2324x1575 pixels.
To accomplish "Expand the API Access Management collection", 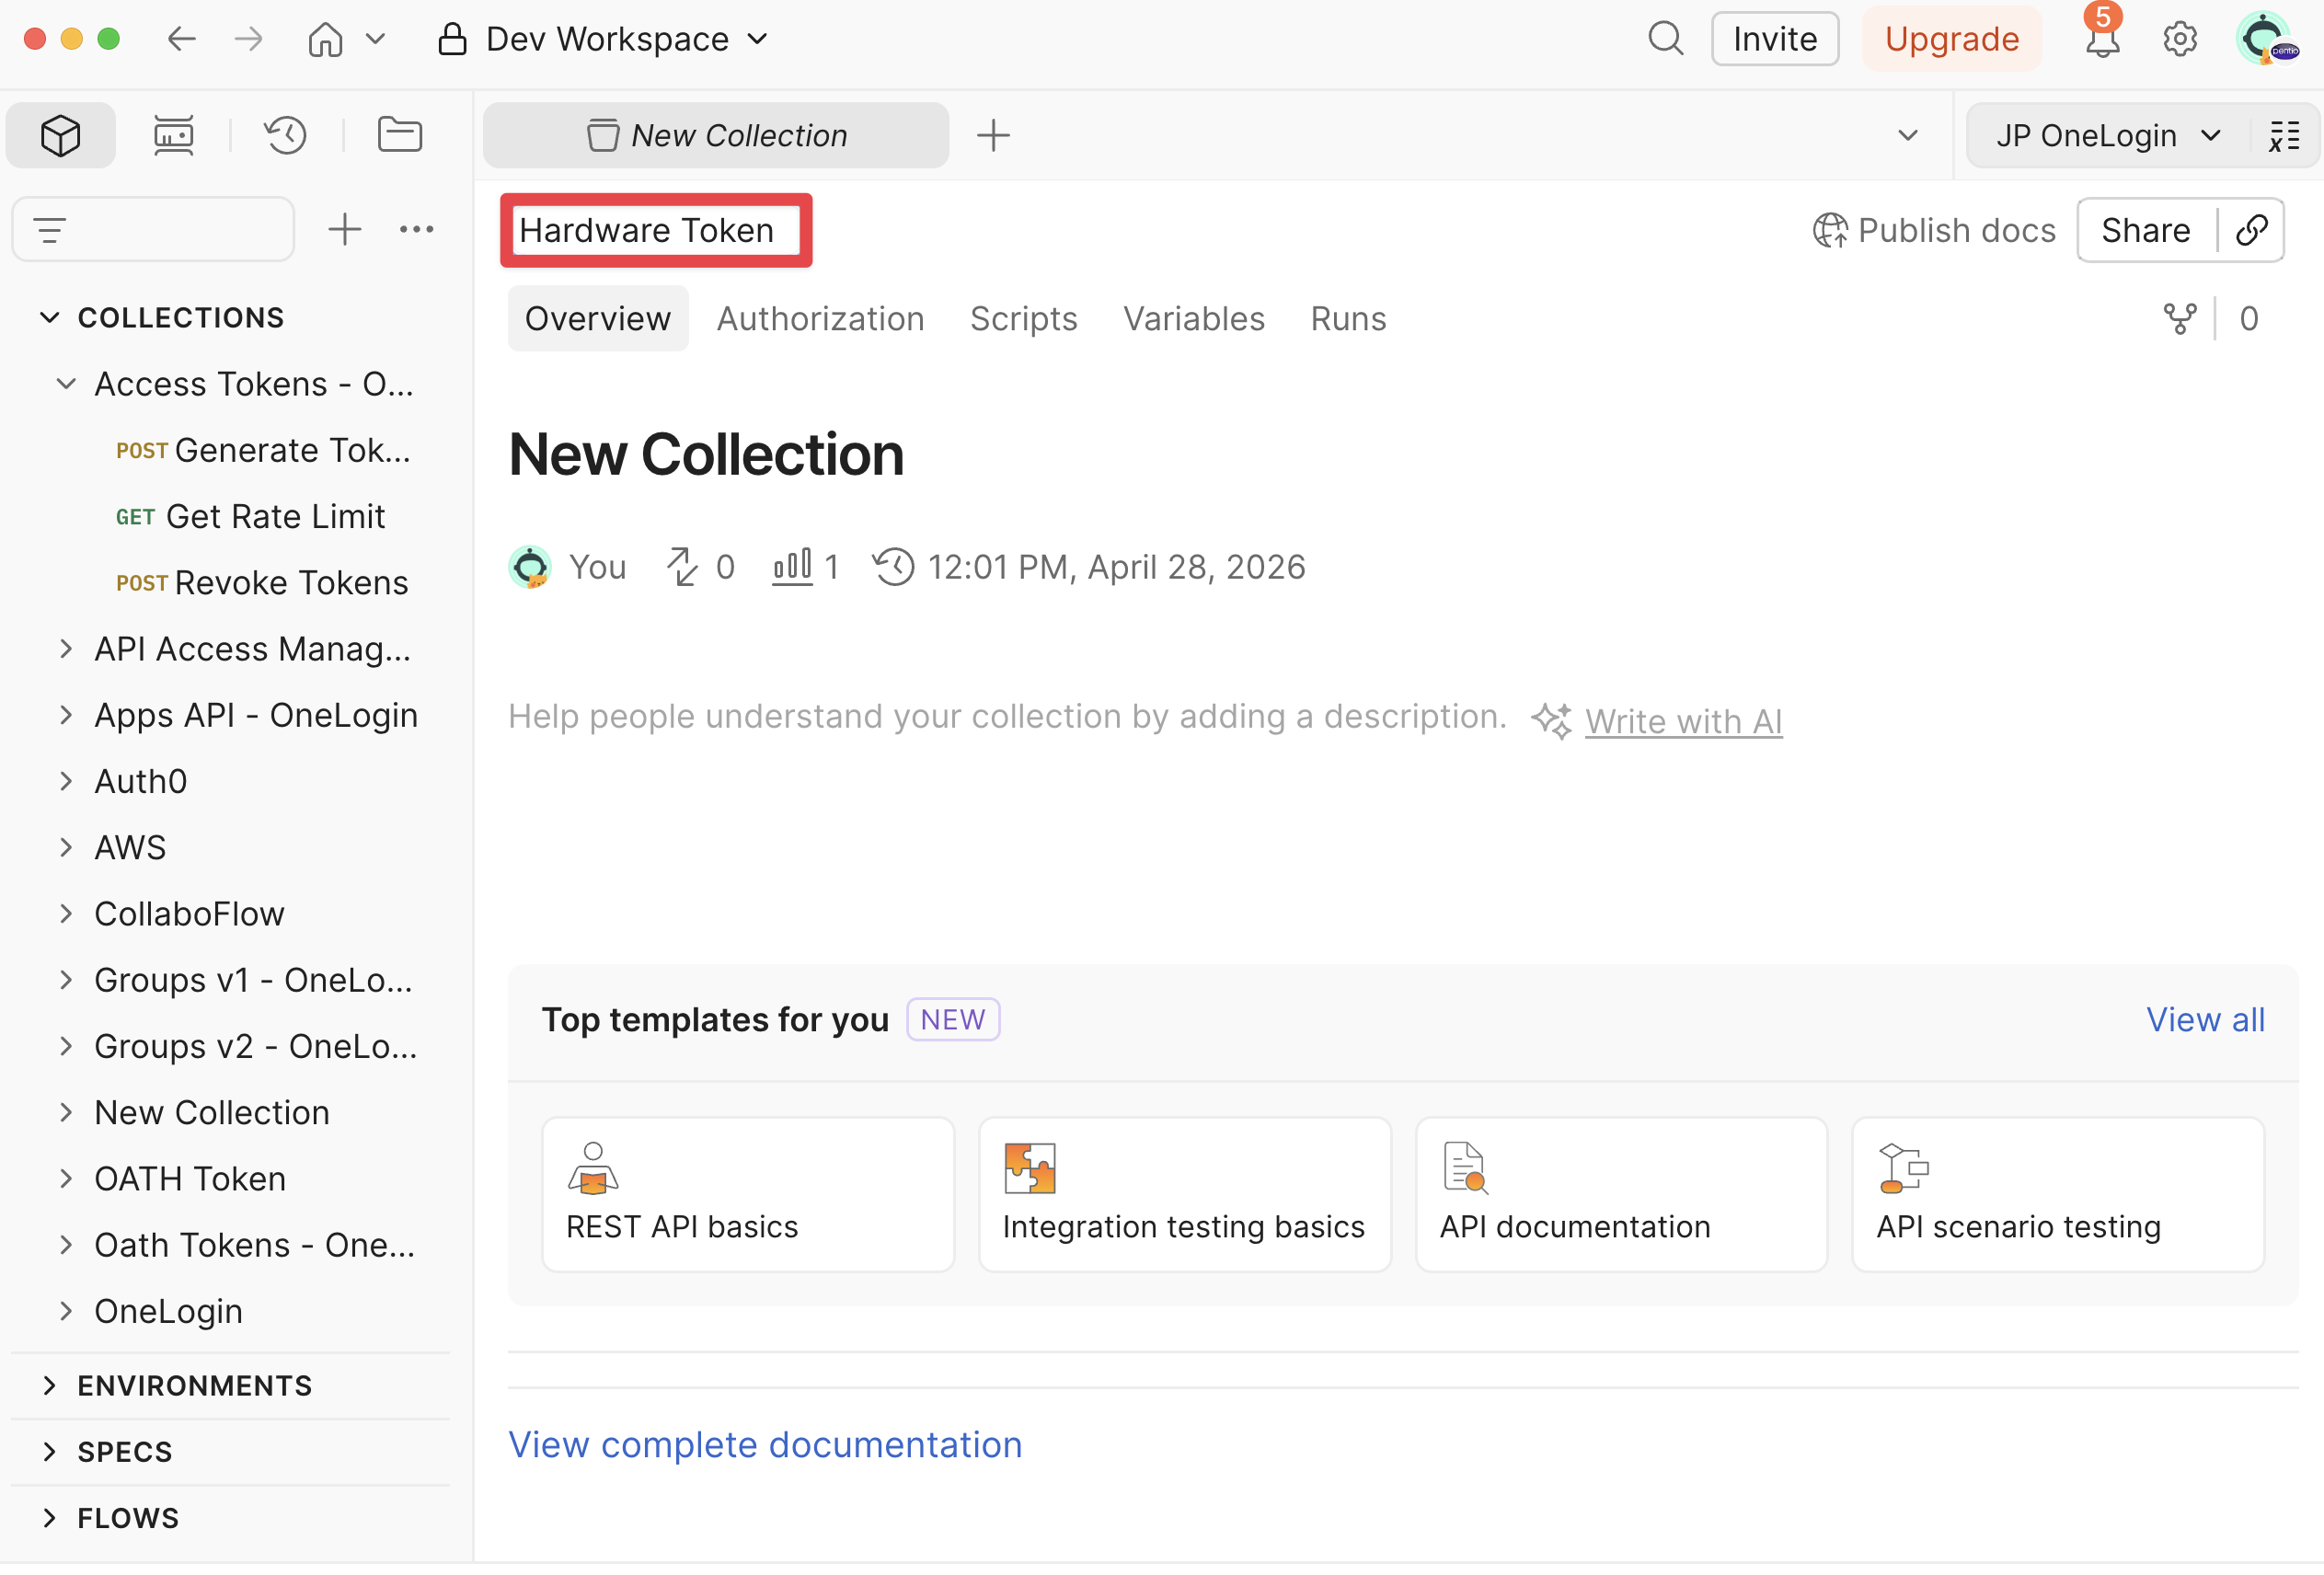I will coord(66,649).
